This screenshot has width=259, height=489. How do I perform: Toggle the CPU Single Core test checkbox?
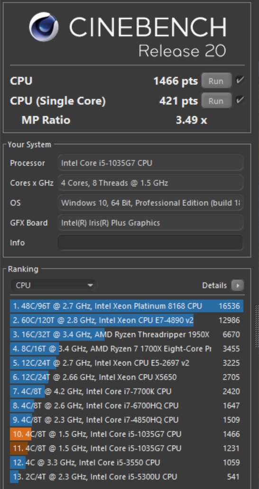coord(240,100)
